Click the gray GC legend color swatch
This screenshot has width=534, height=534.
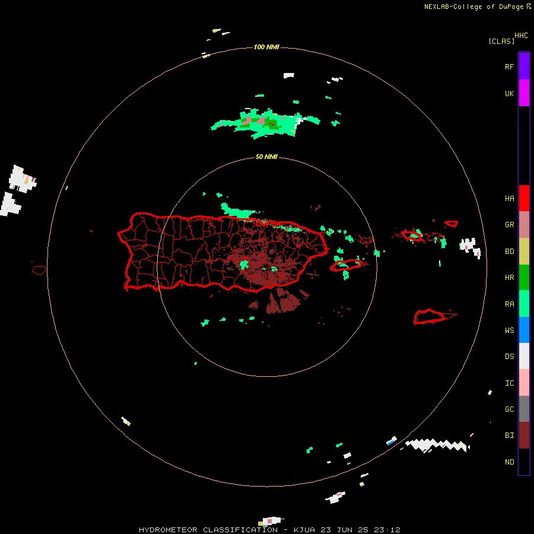524,409
